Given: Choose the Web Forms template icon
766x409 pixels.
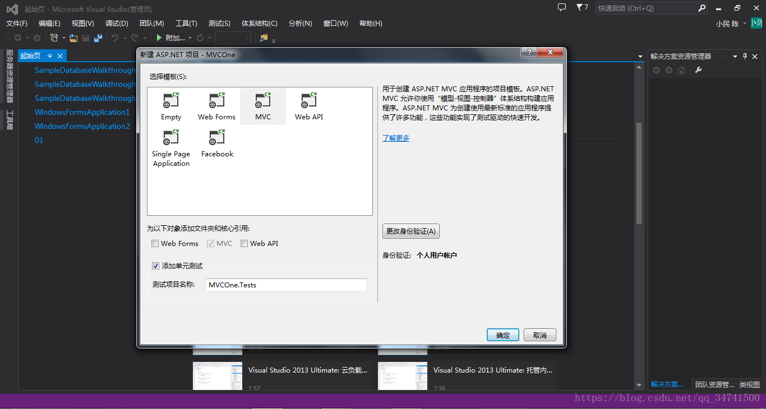Looking at the screenshot, I should [x=216, y=101].
